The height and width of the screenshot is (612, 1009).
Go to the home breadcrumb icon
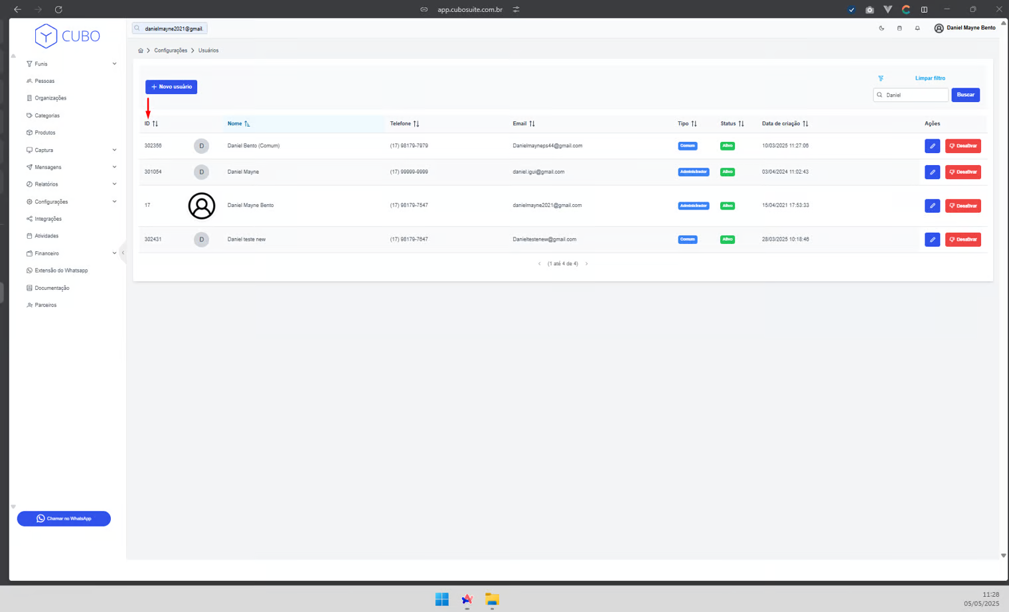tap(141, 50)
